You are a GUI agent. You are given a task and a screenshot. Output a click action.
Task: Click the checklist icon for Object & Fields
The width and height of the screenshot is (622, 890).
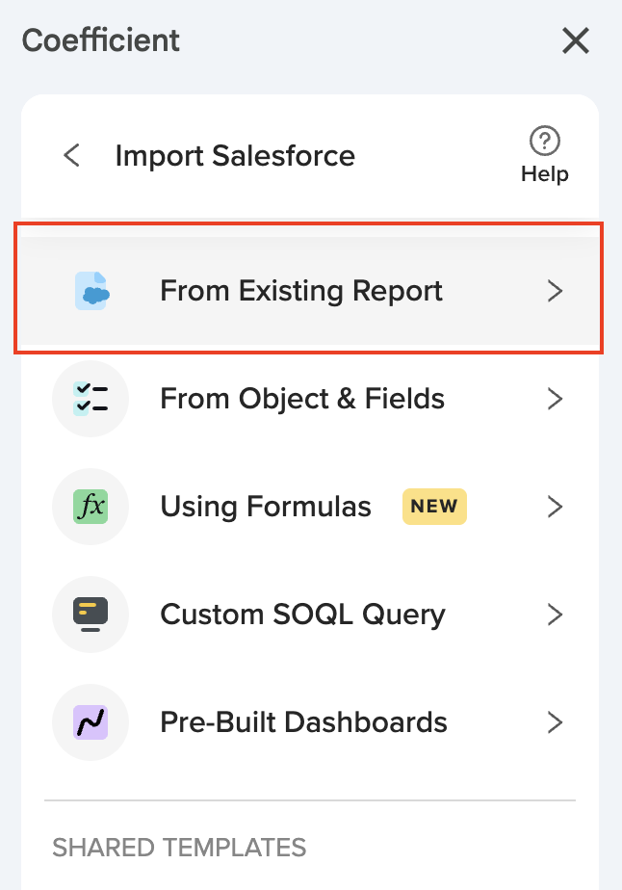[x=91, y=399]
